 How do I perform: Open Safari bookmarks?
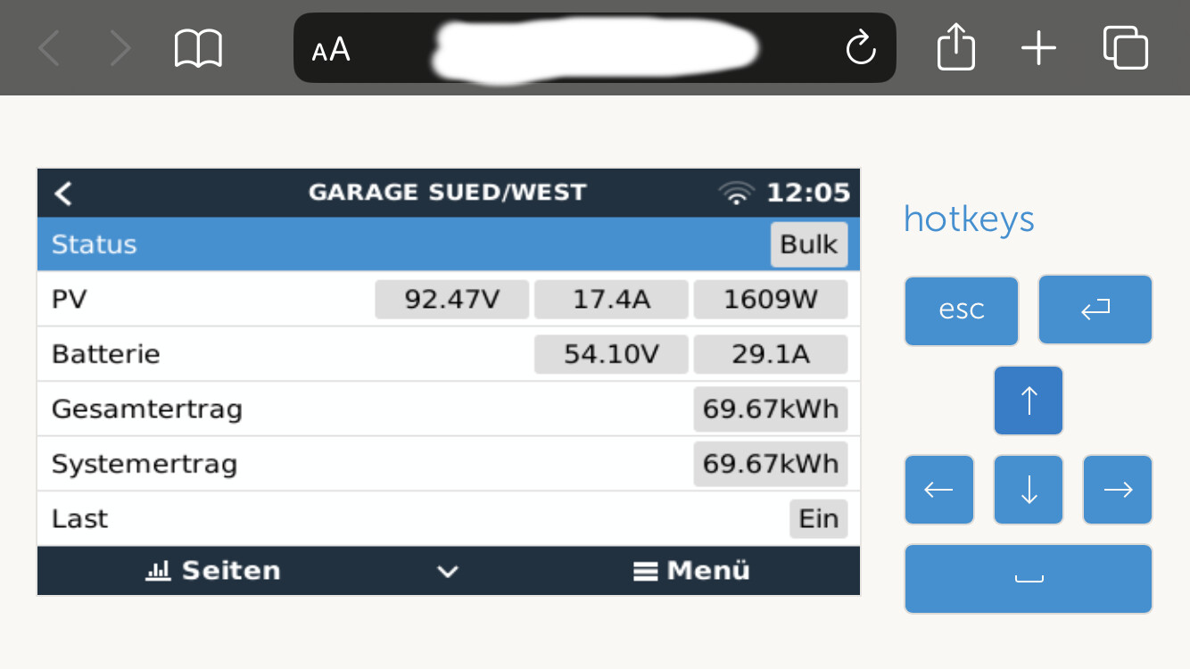point(198,48)
